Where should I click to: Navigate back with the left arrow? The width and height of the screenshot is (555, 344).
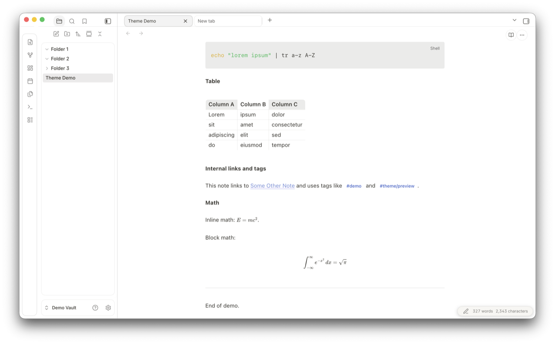(128, 33)
